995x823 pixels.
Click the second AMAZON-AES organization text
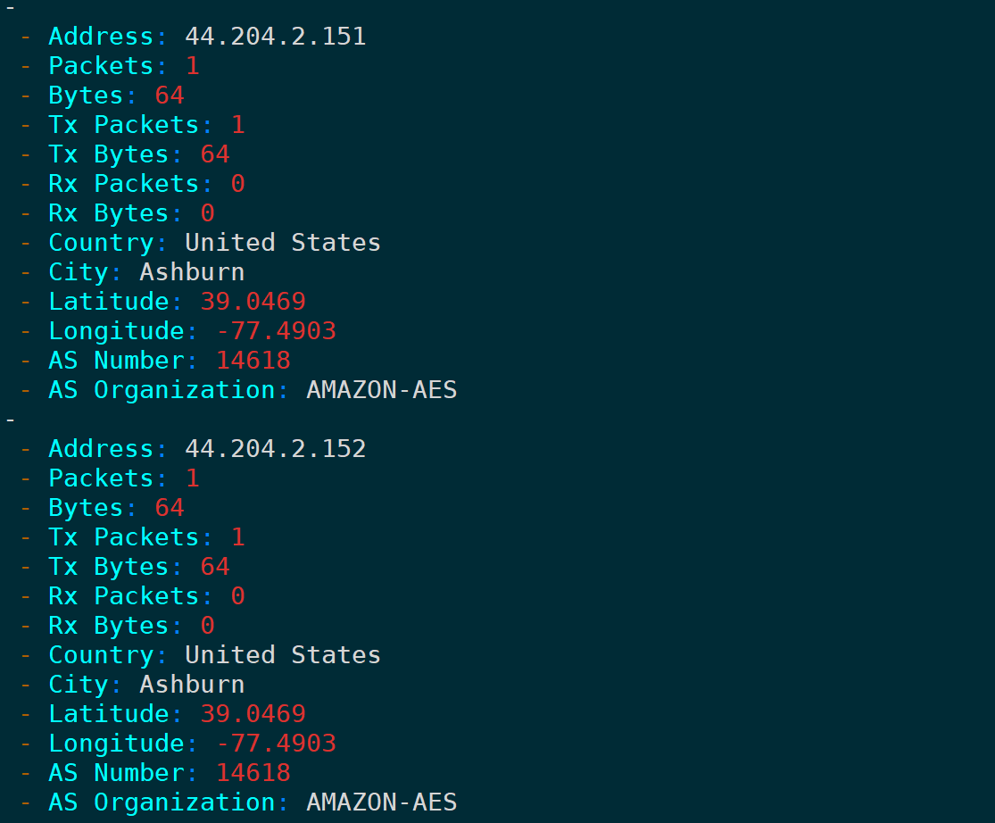381,802
